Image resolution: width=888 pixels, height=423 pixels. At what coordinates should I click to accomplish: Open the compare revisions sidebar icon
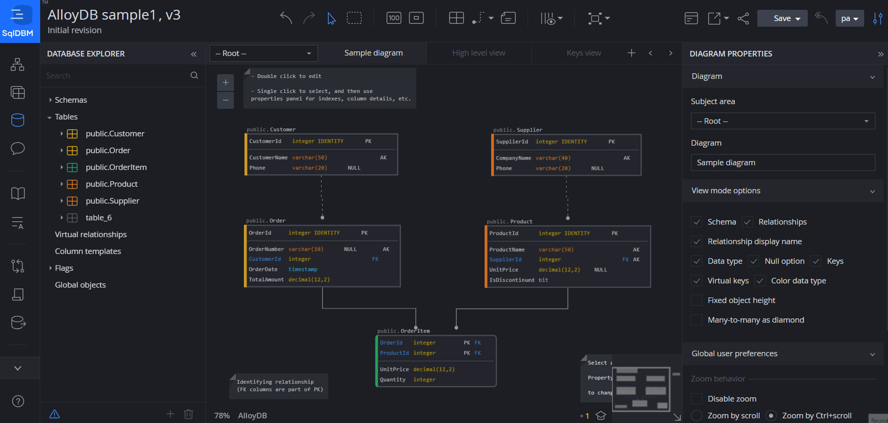18,266
